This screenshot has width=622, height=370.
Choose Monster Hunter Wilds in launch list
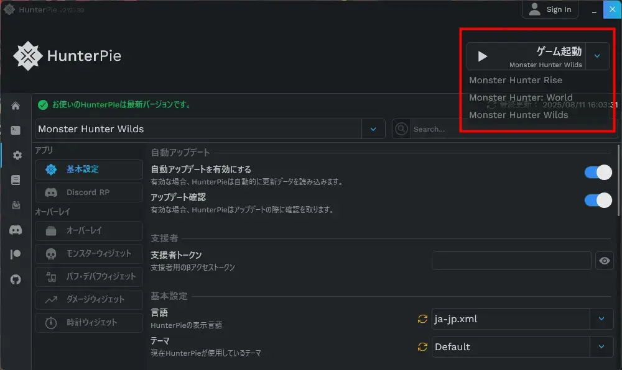pyautogui.click(x=518, y=115)
